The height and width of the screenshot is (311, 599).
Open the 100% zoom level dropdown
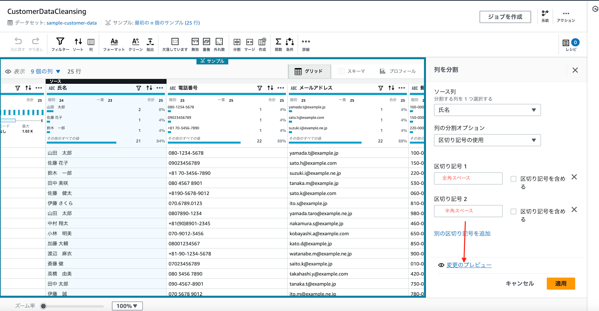pyautogui.click(x=127, y=306)
